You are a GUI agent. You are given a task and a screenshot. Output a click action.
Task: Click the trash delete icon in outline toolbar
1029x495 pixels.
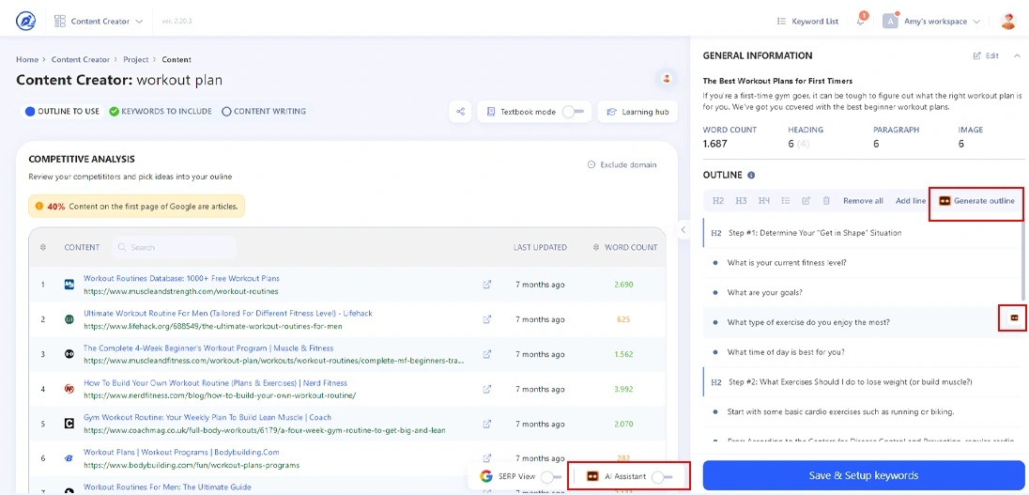[x=826, y=201]
